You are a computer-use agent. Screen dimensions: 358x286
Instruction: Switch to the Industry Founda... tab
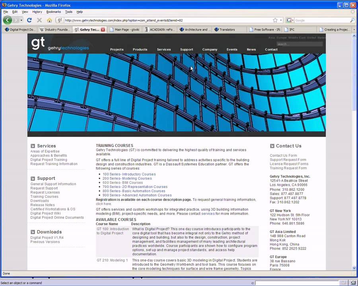tap(55, 29)
